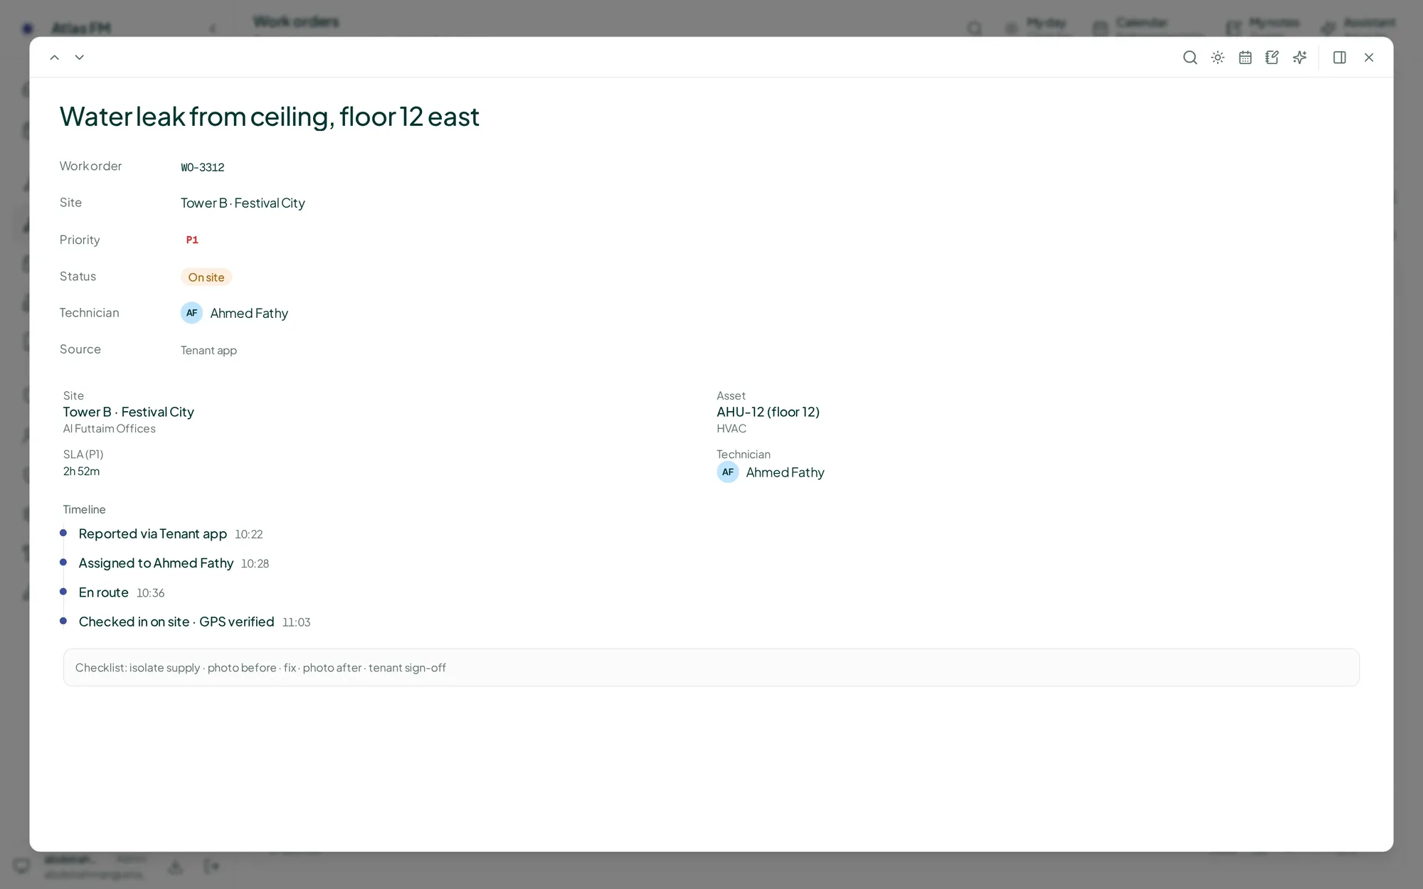Switch to side panel layout icon
This screenshot has height=889, width=1423.
[x=1339, y=58]
